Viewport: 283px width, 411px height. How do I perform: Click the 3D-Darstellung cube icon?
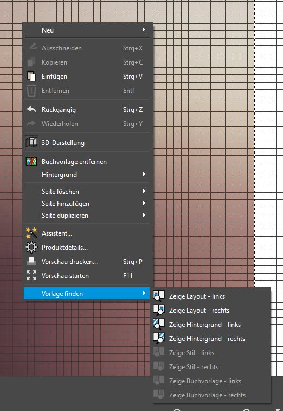pos(31,142)
